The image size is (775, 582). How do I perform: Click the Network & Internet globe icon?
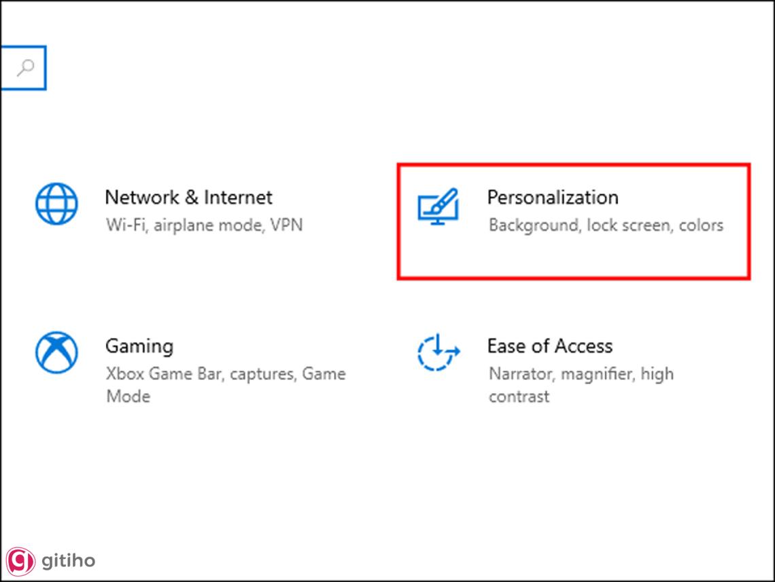point(56,204)
